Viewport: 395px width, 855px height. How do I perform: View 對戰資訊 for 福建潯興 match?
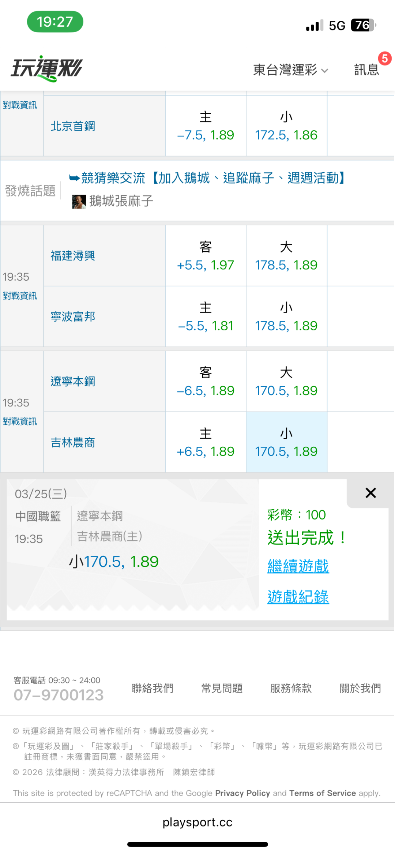(20, 296)
